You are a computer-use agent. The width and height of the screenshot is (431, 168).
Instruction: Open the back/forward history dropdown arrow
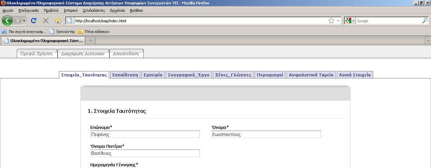[24, 21]
